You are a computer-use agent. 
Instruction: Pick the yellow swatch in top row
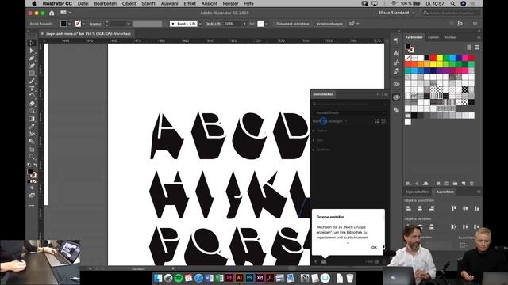(x=440, y=58)
